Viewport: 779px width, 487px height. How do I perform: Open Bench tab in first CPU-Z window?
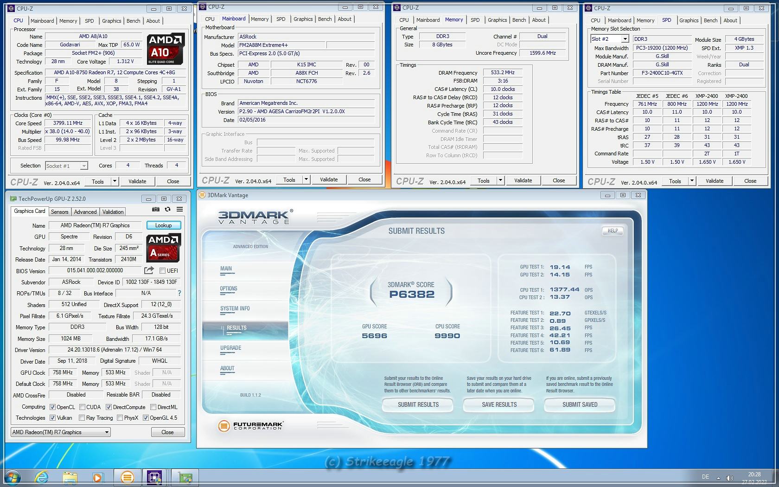[x=133, y=21]
